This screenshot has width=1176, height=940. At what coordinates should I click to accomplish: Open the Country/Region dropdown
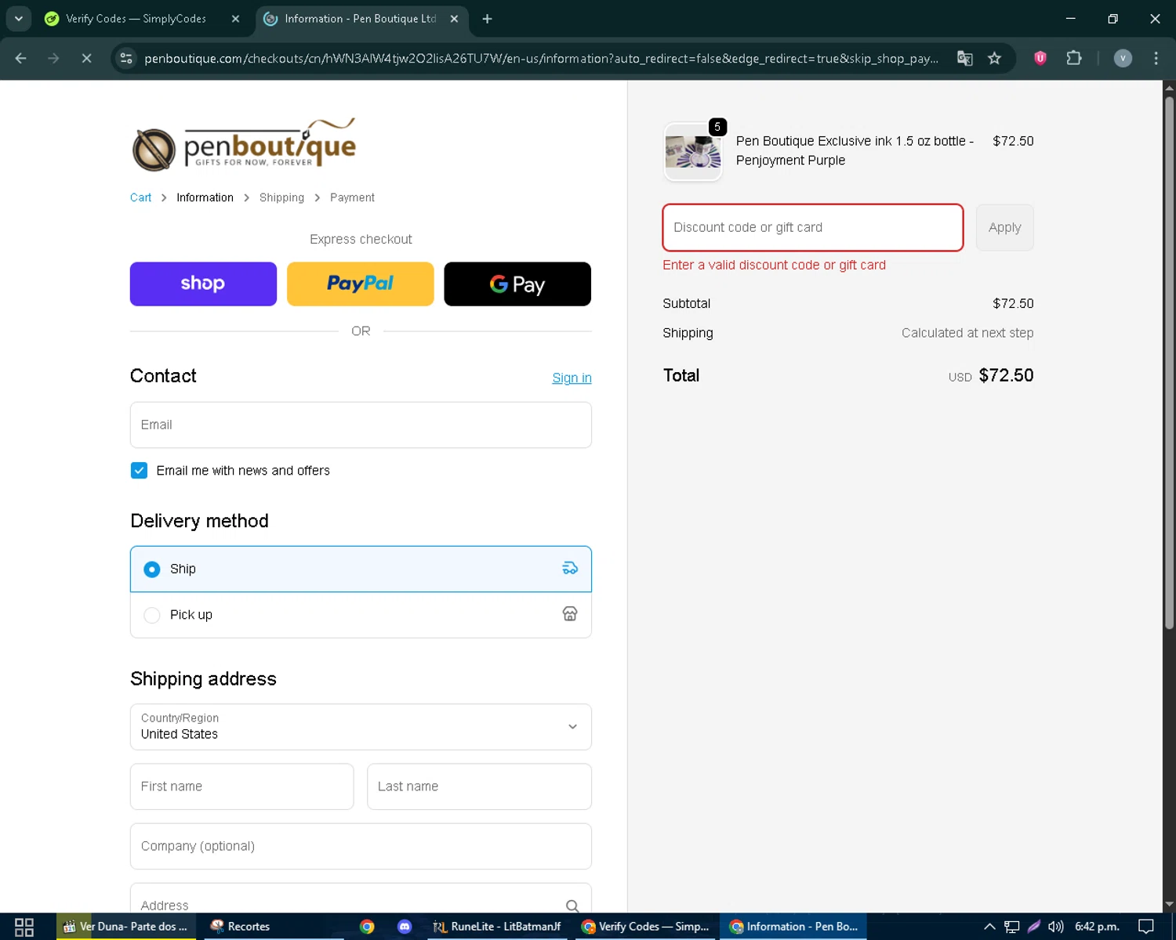pyautogui.click(x=361, y=727)
